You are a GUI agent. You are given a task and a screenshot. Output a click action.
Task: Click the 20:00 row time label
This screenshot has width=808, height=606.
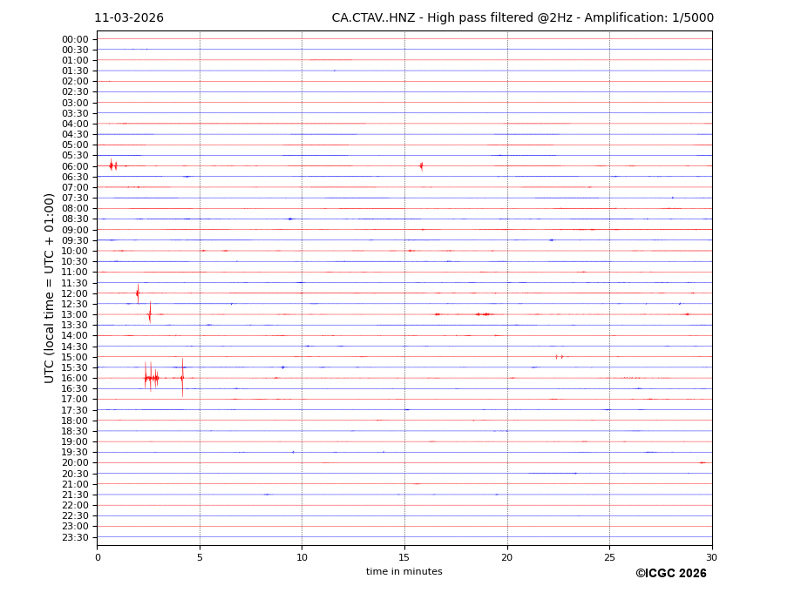point(75,463)
